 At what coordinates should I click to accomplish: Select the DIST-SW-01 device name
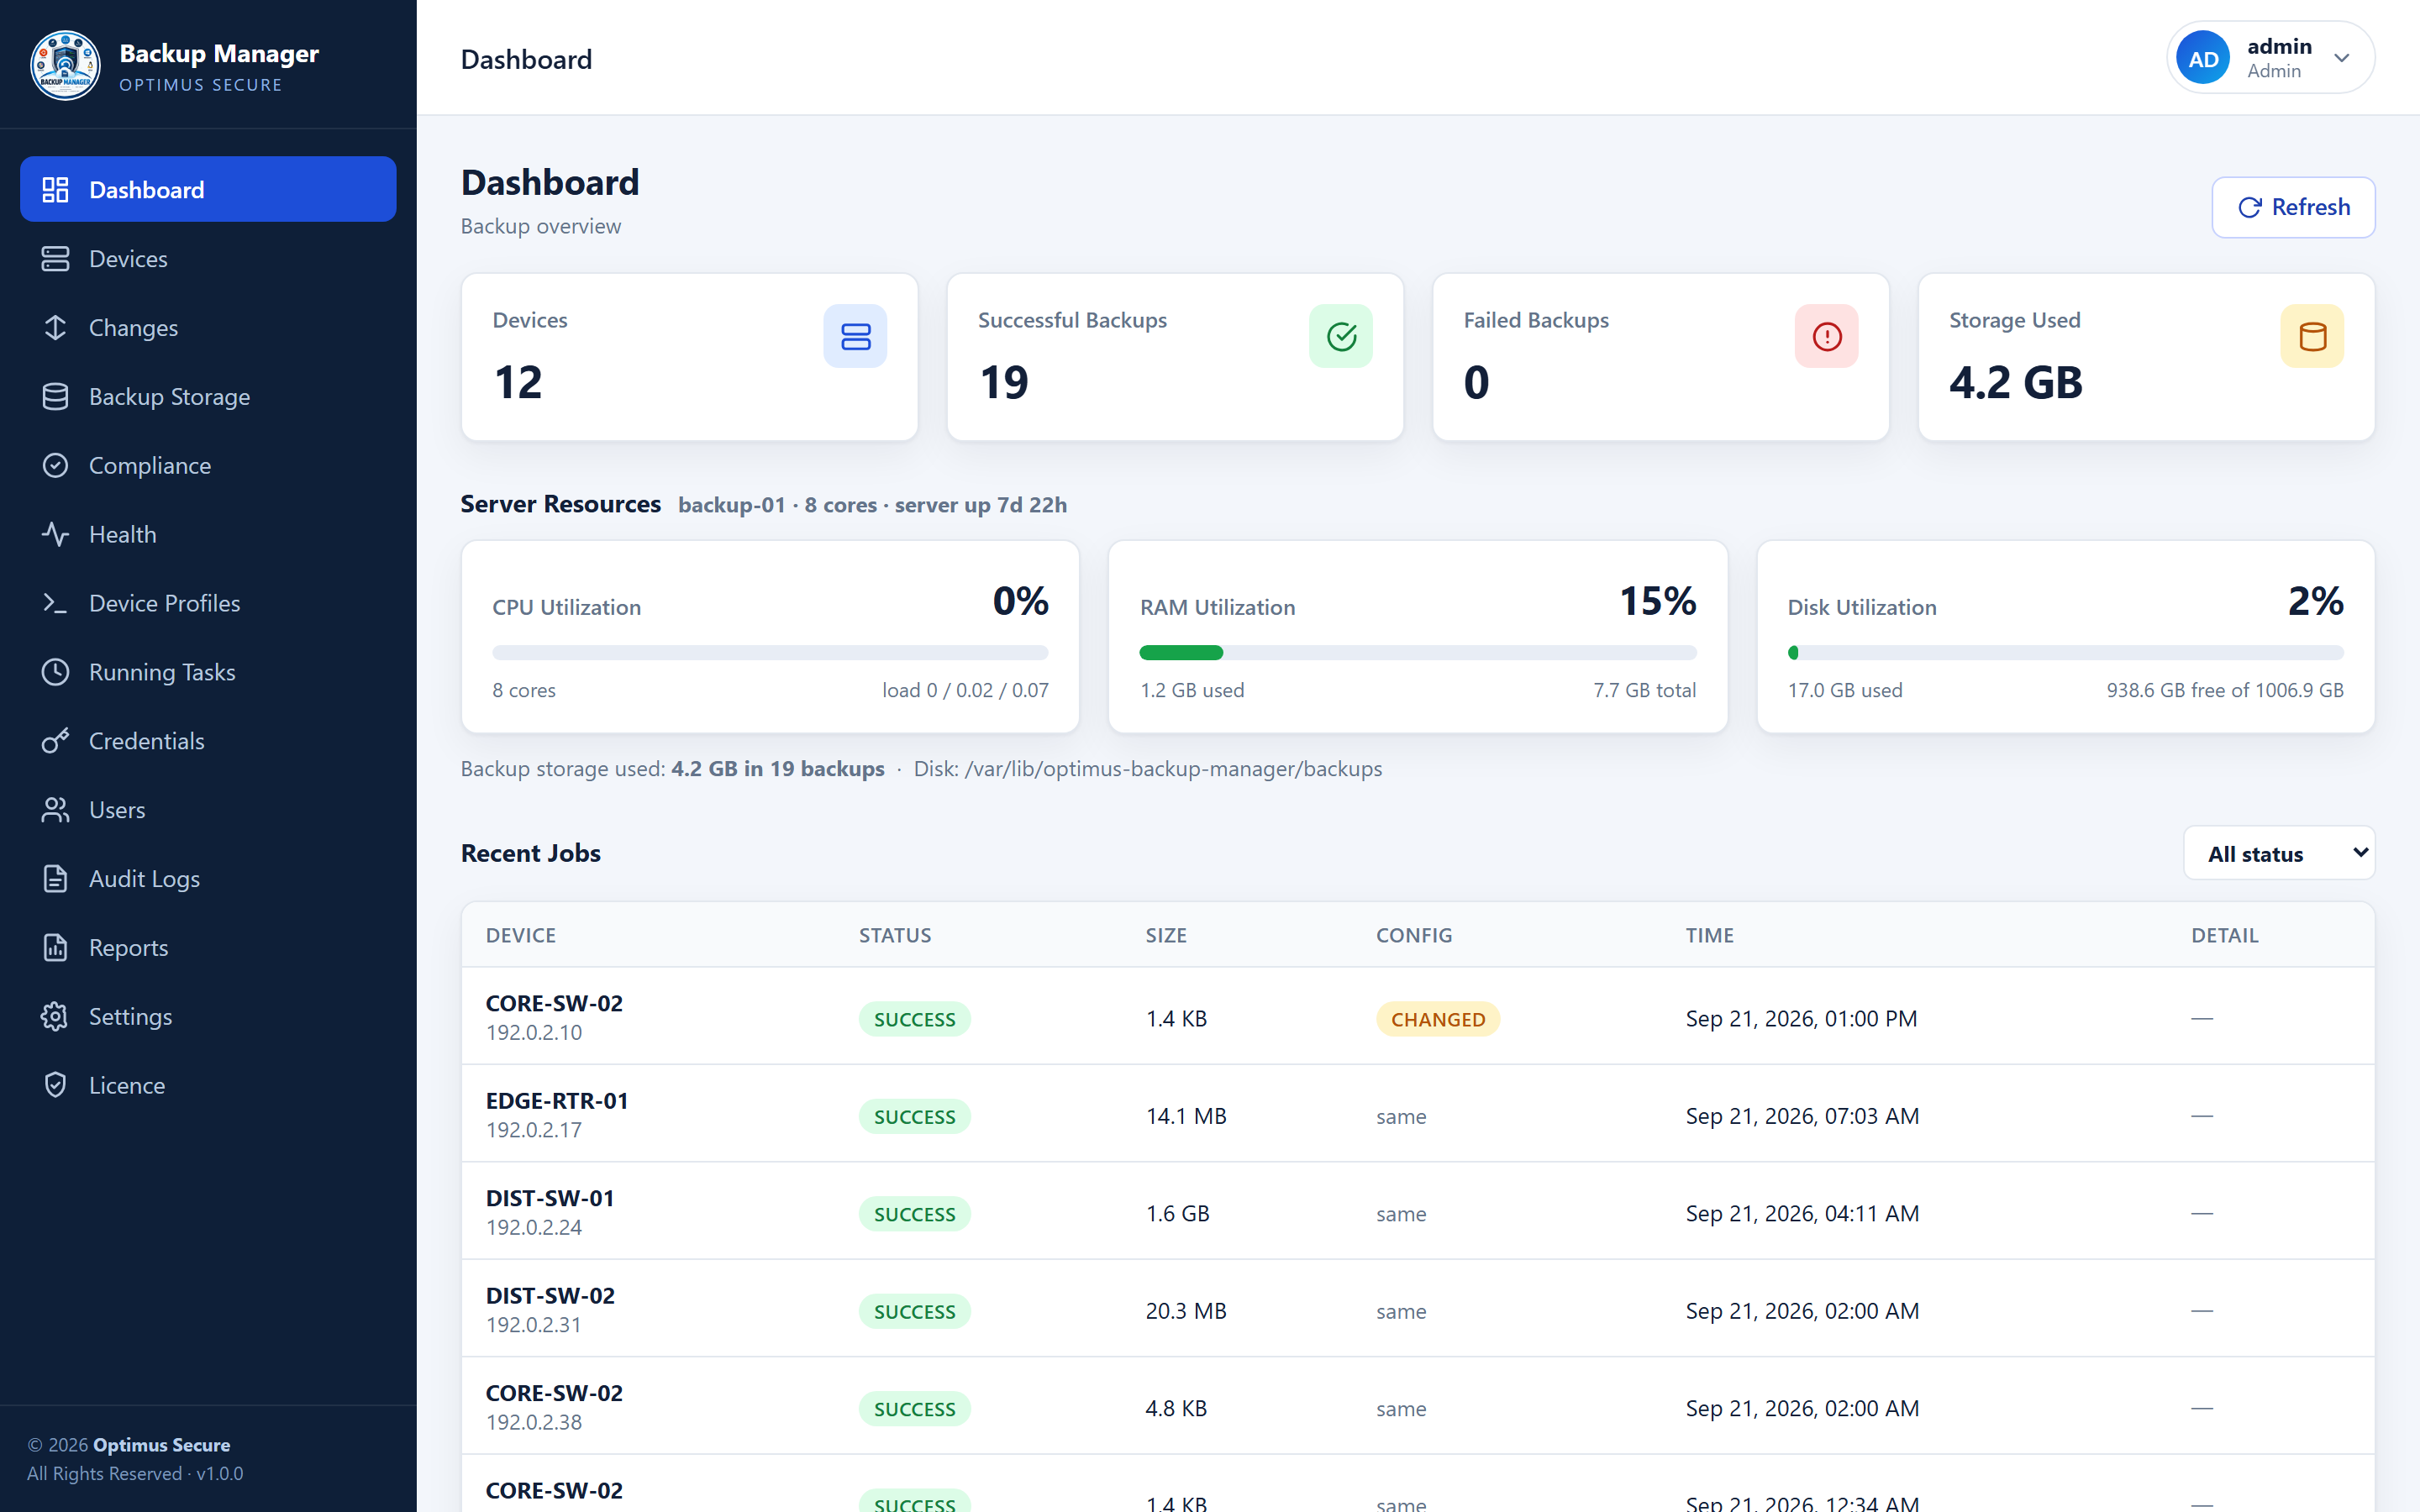tap(550, 1198)
